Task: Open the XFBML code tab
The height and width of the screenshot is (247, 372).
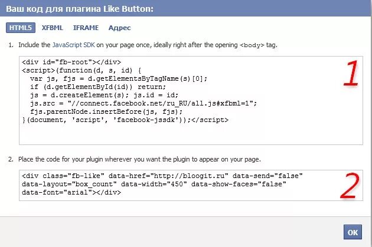Action: [53, 28]
